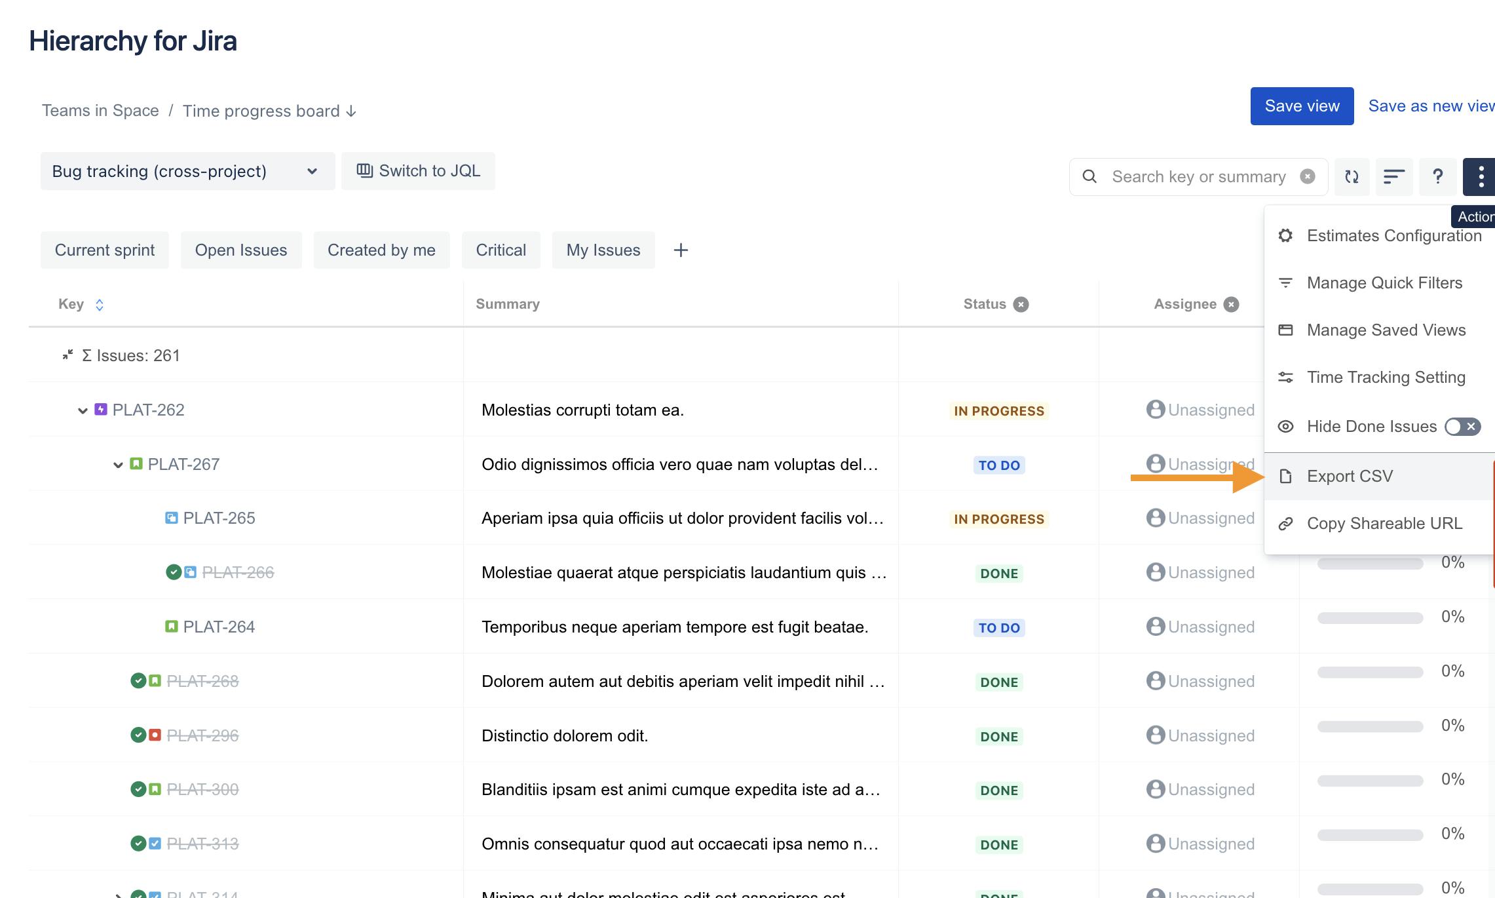Focus the Search key or summary field
The width and height of the screenshot is (1495, 898).
tap(1199, 176)
